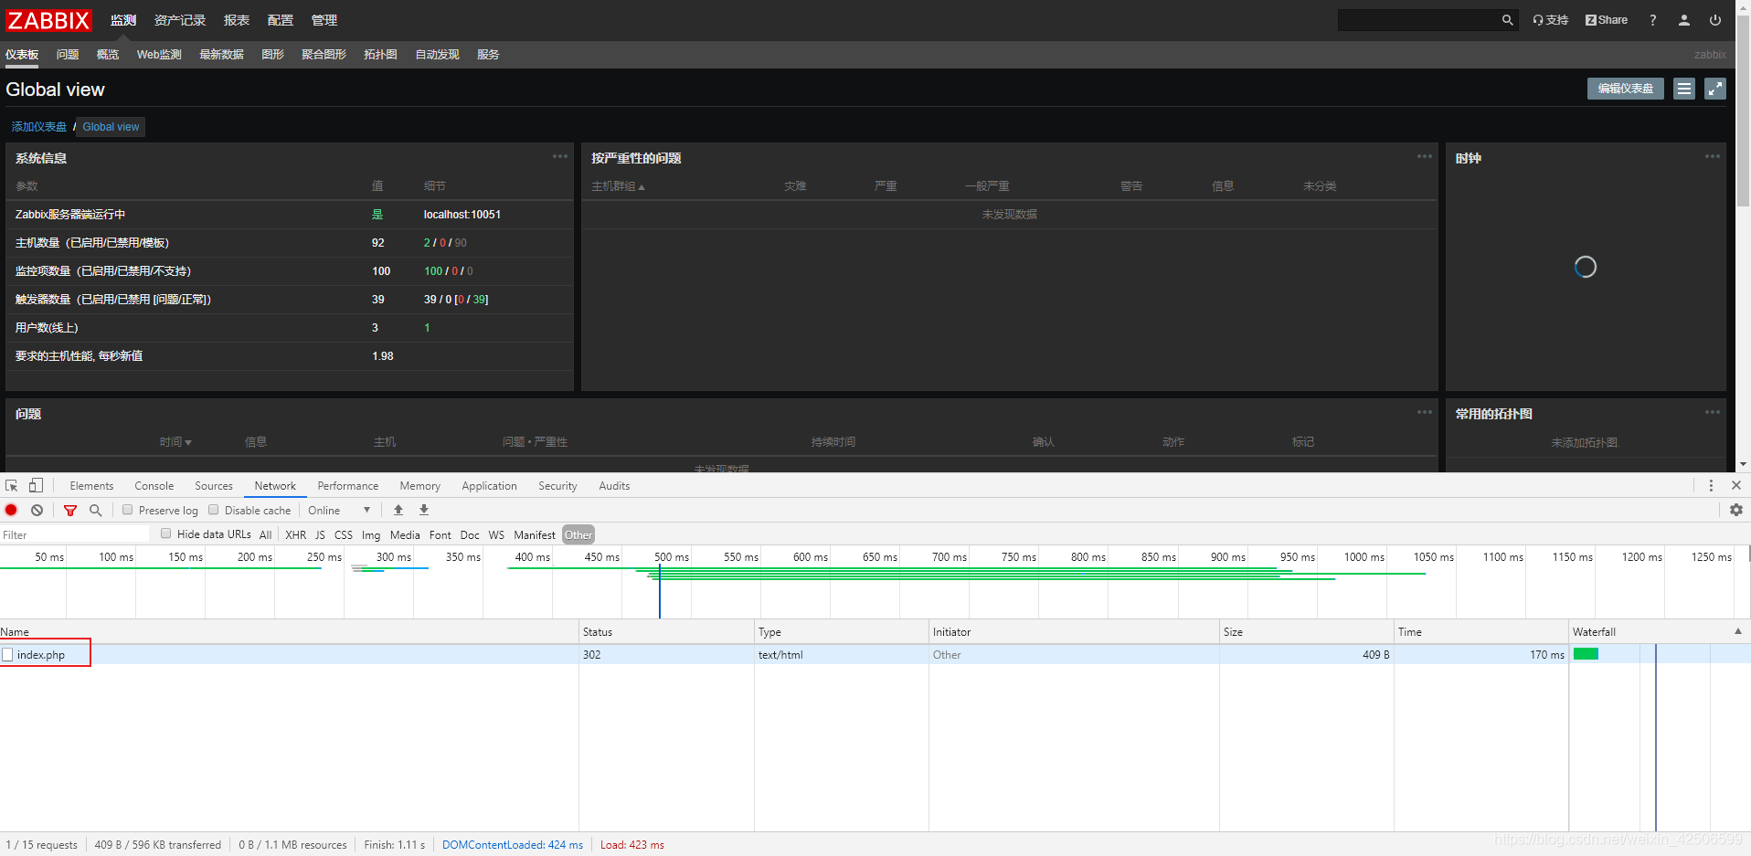The width and height of the screenshot is (1751, 856).
Task: Sort by host group column header
Action: click(x=618, y=186)
